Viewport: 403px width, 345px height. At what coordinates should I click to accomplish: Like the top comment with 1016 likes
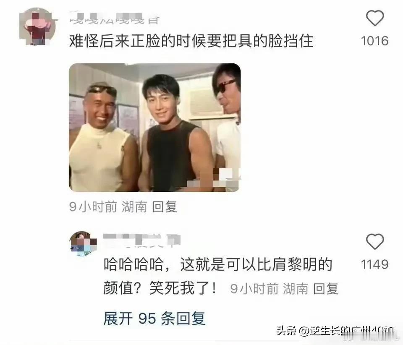(x=375, y=18)
